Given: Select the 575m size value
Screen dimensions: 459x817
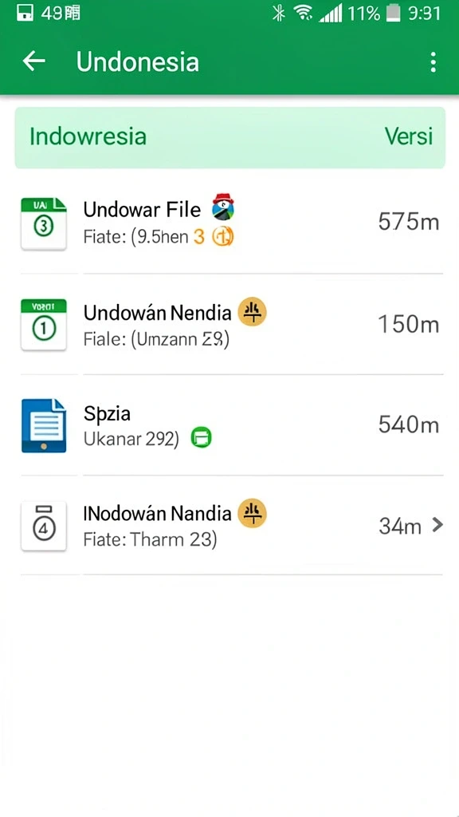Looking at the screenshot, I should [x=409, y=222].
